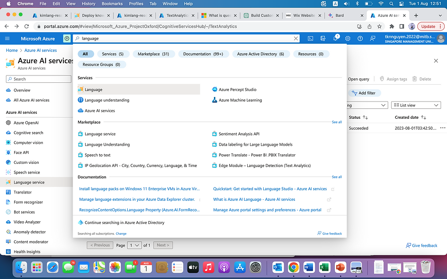Screen dimensions: 447x279
Task: Clear the language search text
Action: point(296,38)
